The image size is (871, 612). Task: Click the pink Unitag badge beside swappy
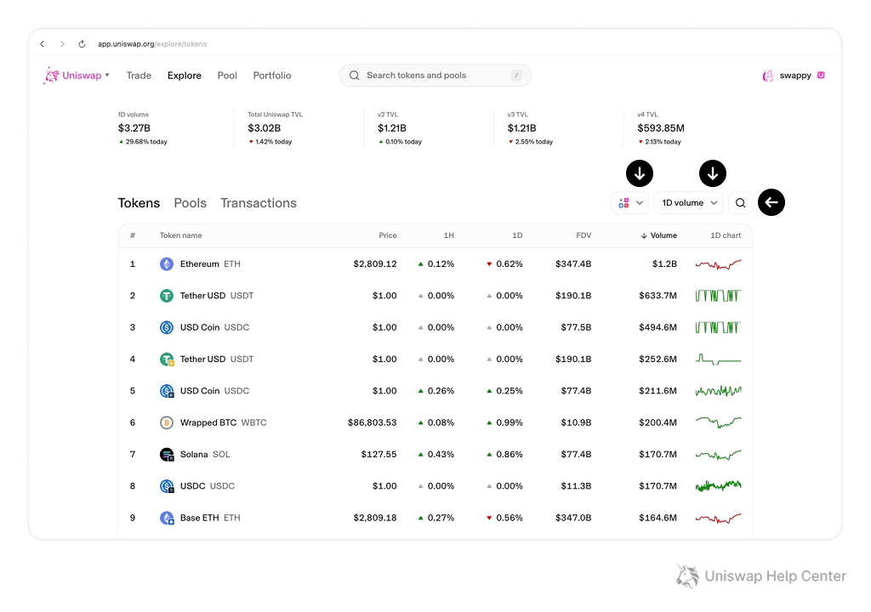[x=821, y=75]
